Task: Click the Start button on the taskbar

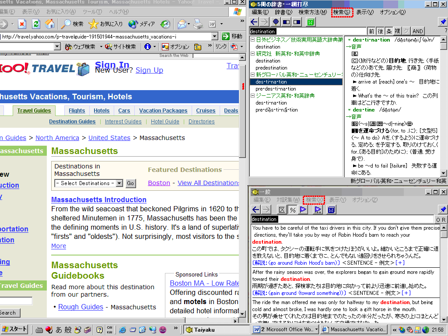Action: coord(14,329)
